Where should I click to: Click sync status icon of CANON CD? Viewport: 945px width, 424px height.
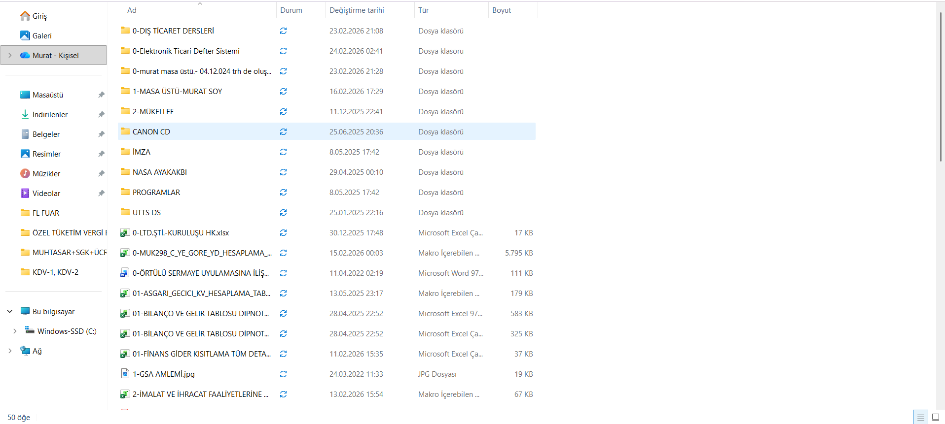click(x=284, y=132)
